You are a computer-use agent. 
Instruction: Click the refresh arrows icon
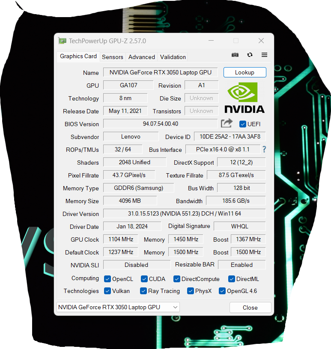[250, 55]
